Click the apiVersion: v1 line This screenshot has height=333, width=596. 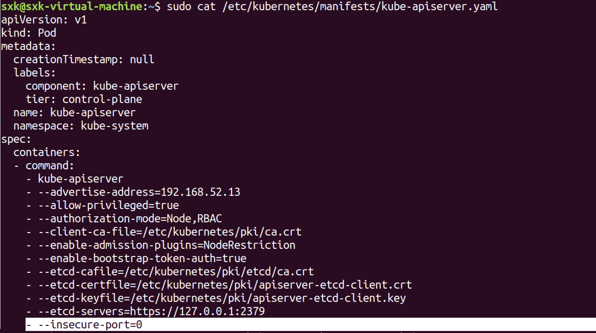click(x=44, y=20)
